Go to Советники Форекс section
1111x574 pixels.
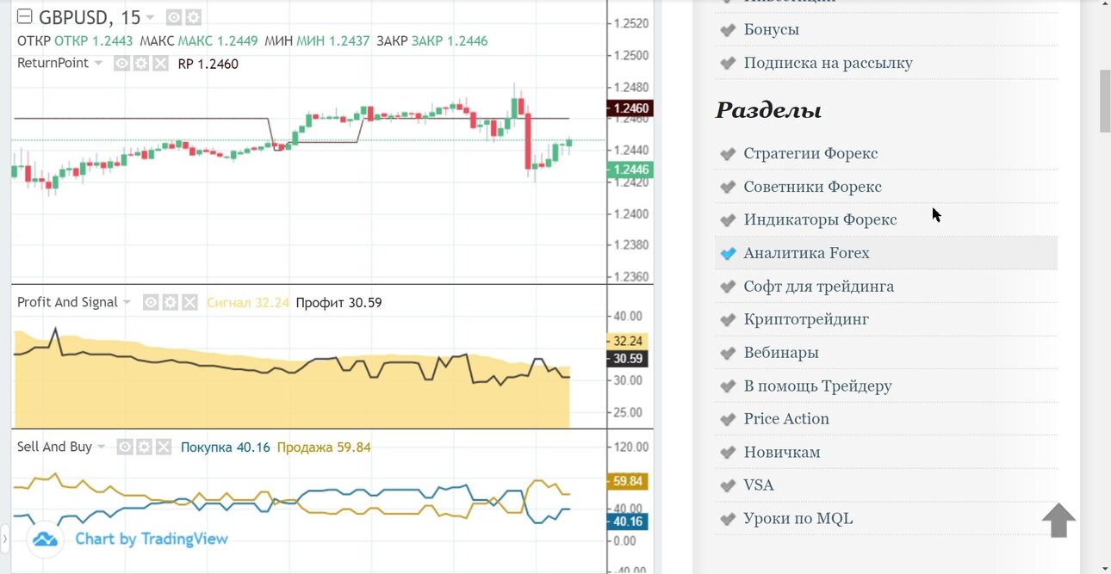(813, 187)
